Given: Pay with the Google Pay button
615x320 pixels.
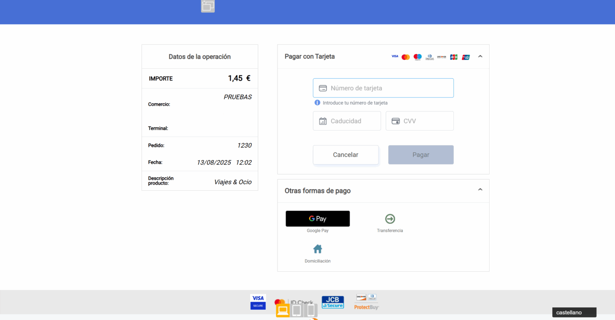Looking at the screenshot, I should (317, 219).
